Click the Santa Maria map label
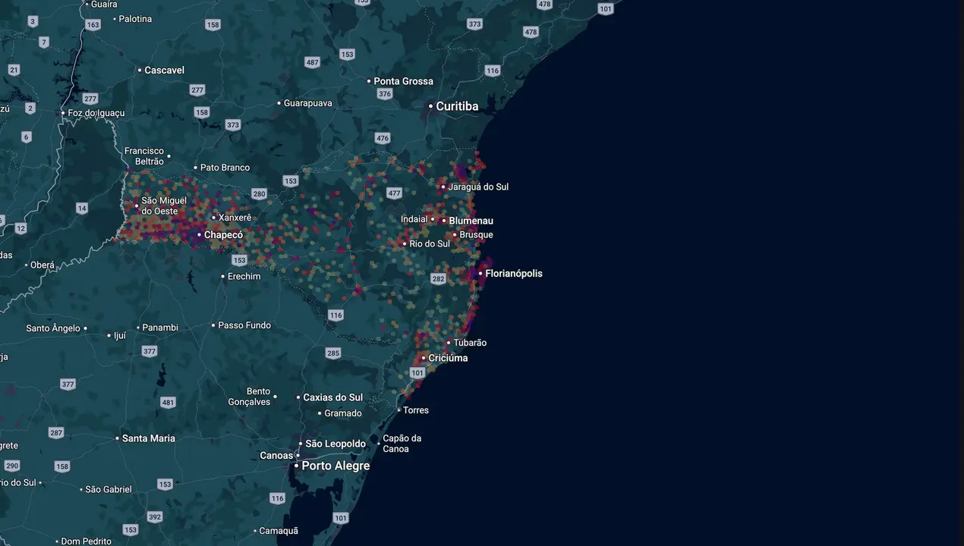The width and height of the screenshot is (964, 546). pos(149,438)
